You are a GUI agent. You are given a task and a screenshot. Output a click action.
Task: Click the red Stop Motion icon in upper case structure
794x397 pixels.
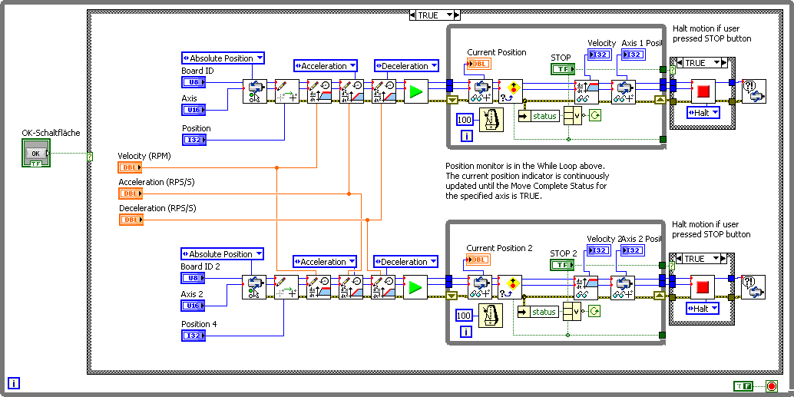[703, 91]
